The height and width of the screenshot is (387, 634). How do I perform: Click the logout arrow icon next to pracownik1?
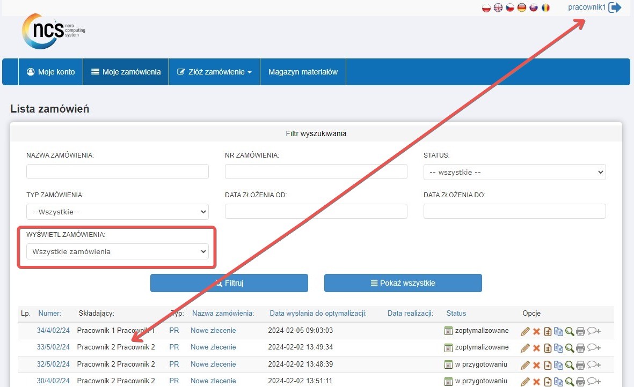pos(615,8)
